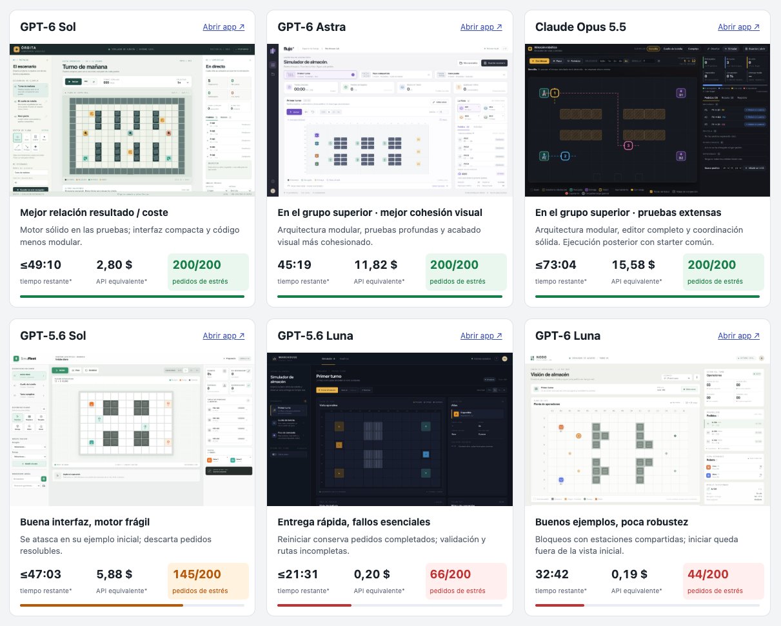
Task: Select the GPT-6 Luna Nodo screenshot thumbnail
Action: 648,429
